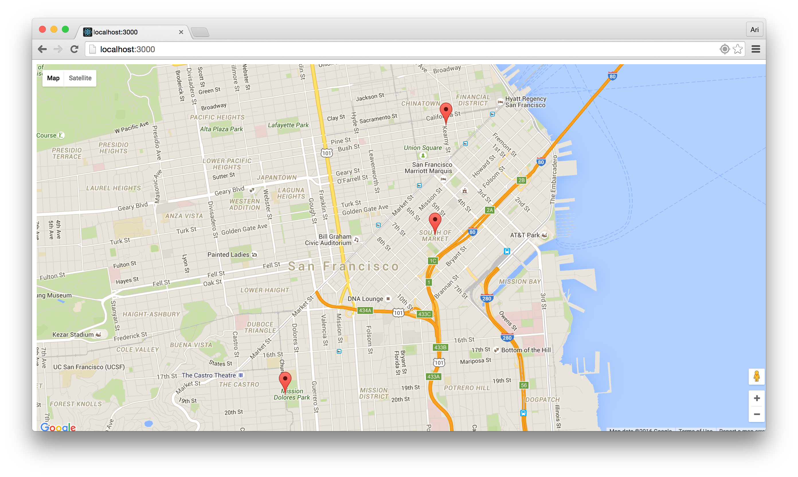Open a new browser tab
The width and height of the screenshot is (798, 477).
pyautogui.click(x=200, y=32)
